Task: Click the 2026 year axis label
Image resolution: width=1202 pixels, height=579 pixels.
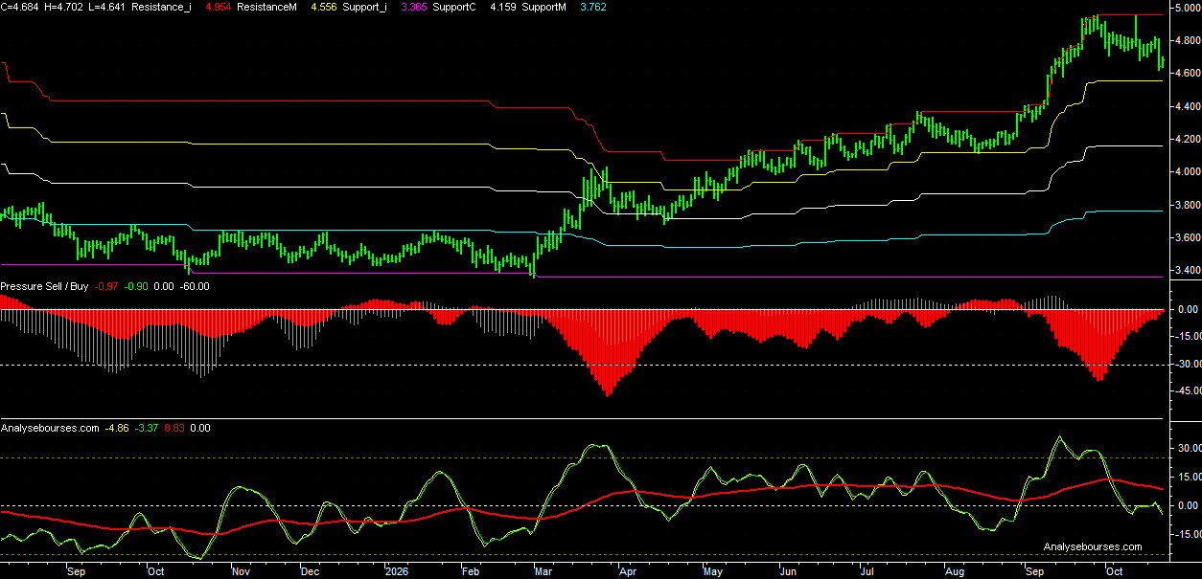Action: (x=397, y=571)
